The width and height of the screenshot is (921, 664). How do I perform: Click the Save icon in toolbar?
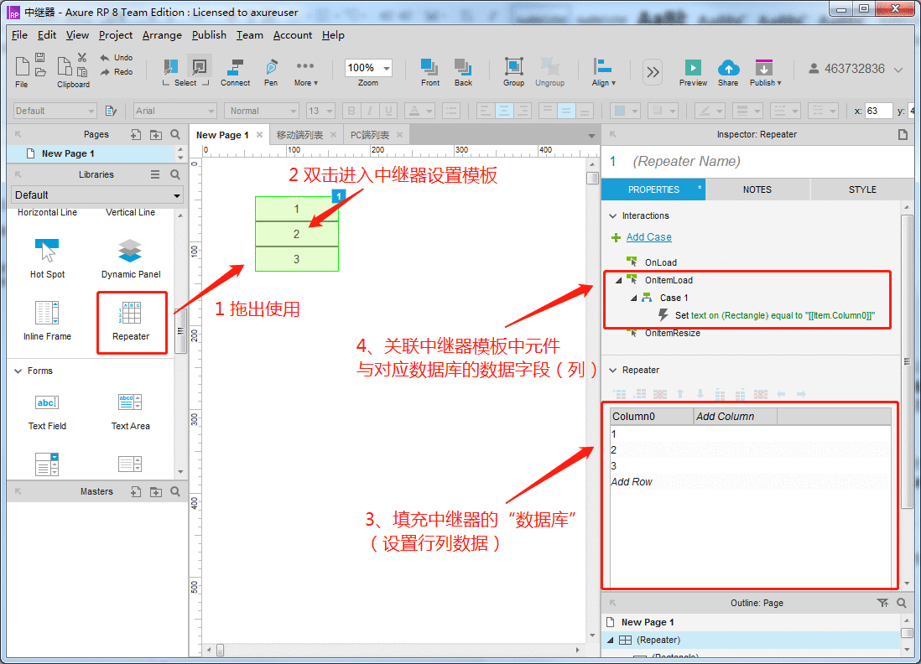40,58
